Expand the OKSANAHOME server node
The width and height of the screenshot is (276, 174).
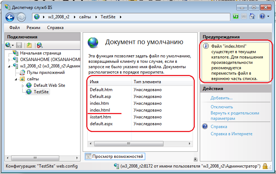click(x=9, y=60)
